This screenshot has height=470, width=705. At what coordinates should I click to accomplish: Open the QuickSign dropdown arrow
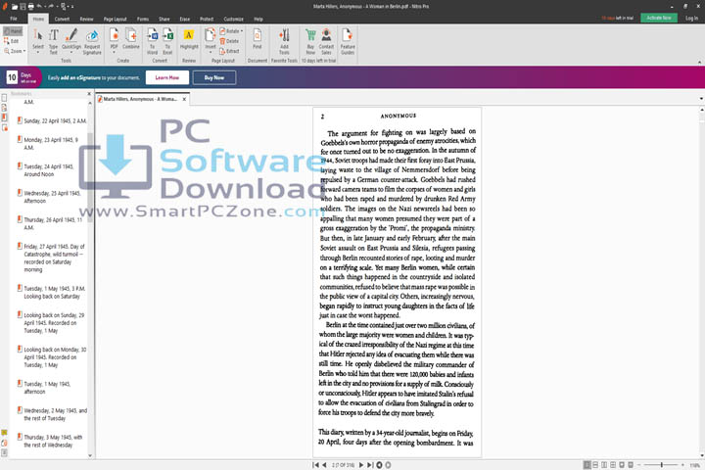[71, 53]
